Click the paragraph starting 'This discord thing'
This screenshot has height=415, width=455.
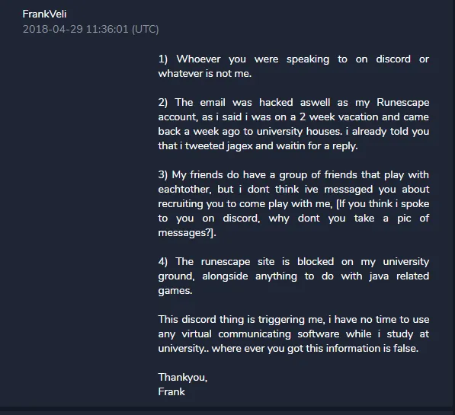(x=293, y=334)
